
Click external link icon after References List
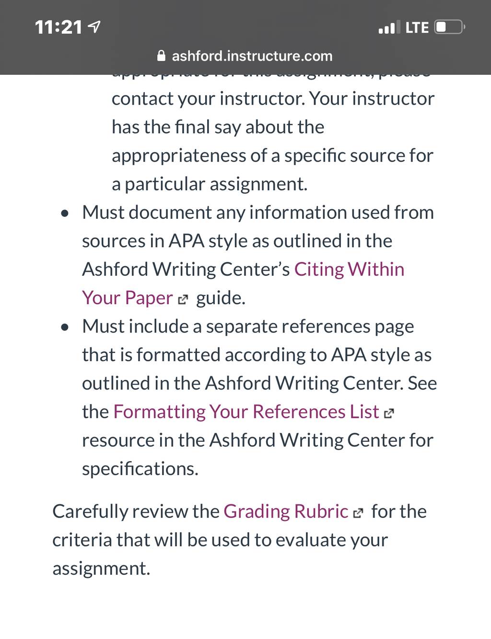point(389,414)
